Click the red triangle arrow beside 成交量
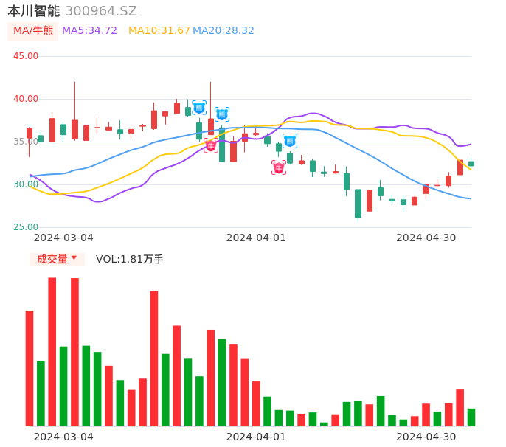The image size is (506, 447). coord(74,259)
